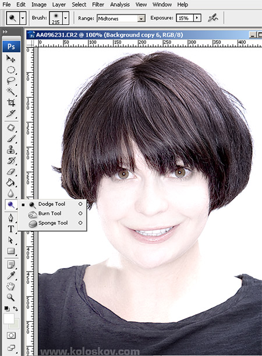
Task: Select the Hand tool
Action: [10, 286]
